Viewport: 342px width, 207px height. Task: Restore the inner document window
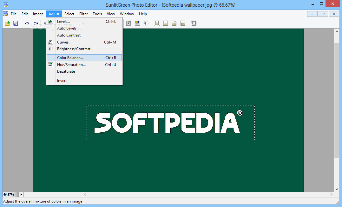click(323, 14)
